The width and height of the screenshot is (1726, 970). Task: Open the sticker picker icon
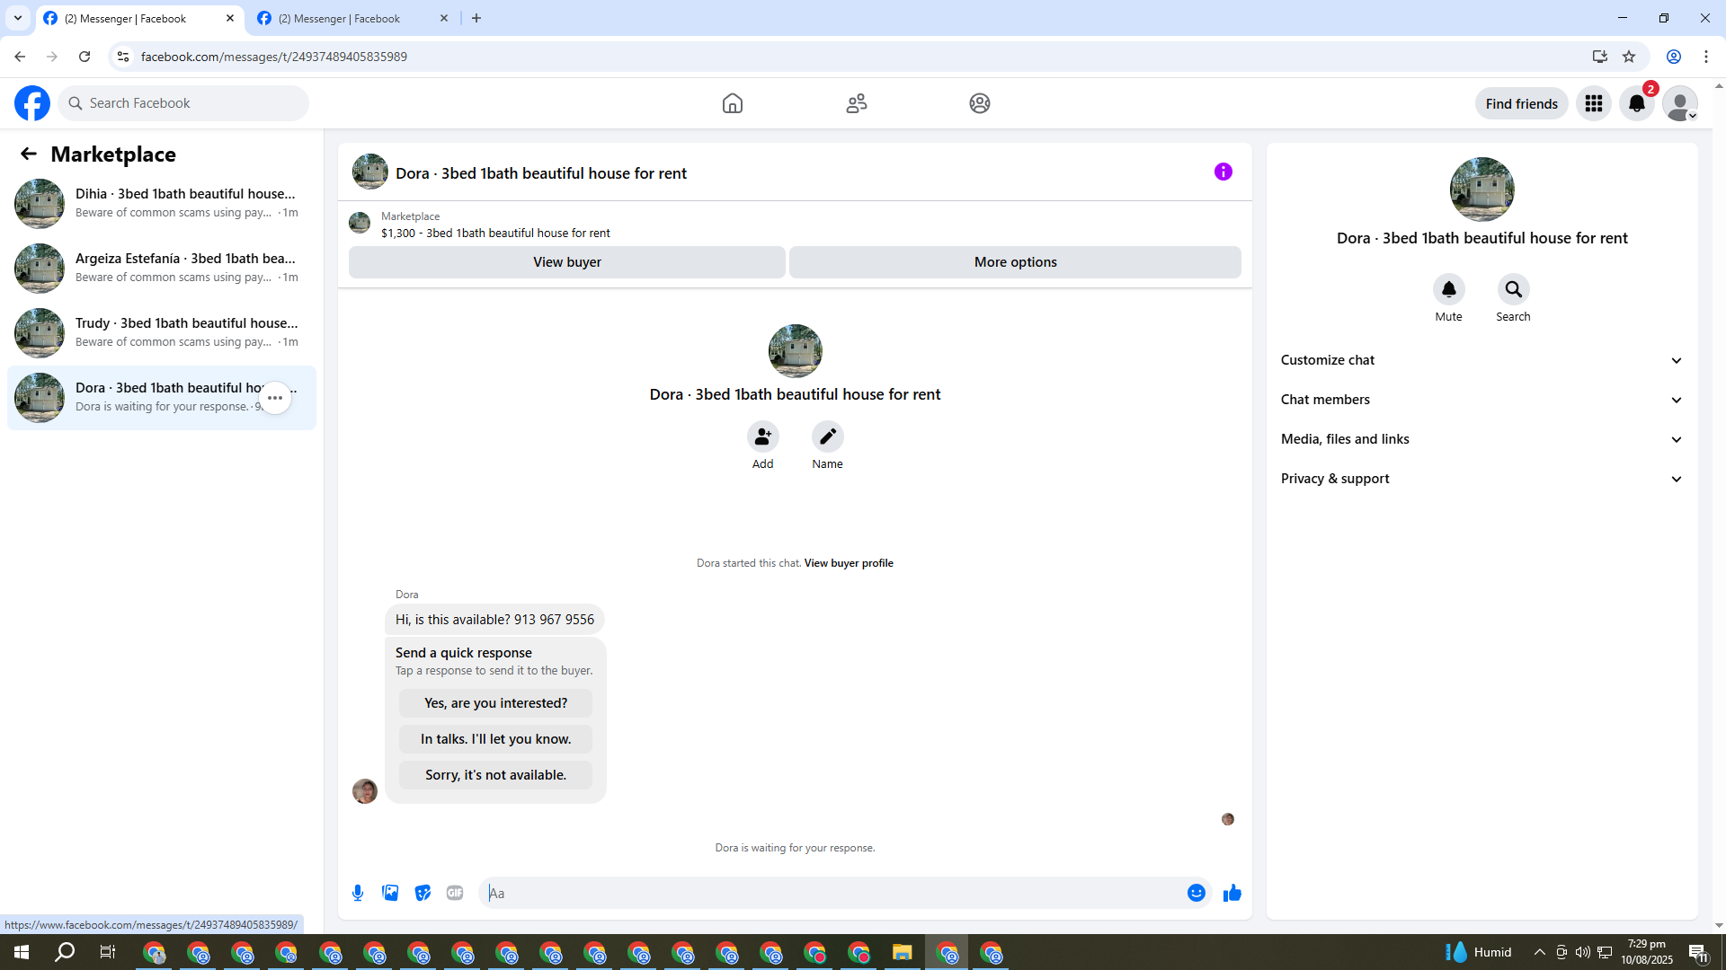[423, 893]
